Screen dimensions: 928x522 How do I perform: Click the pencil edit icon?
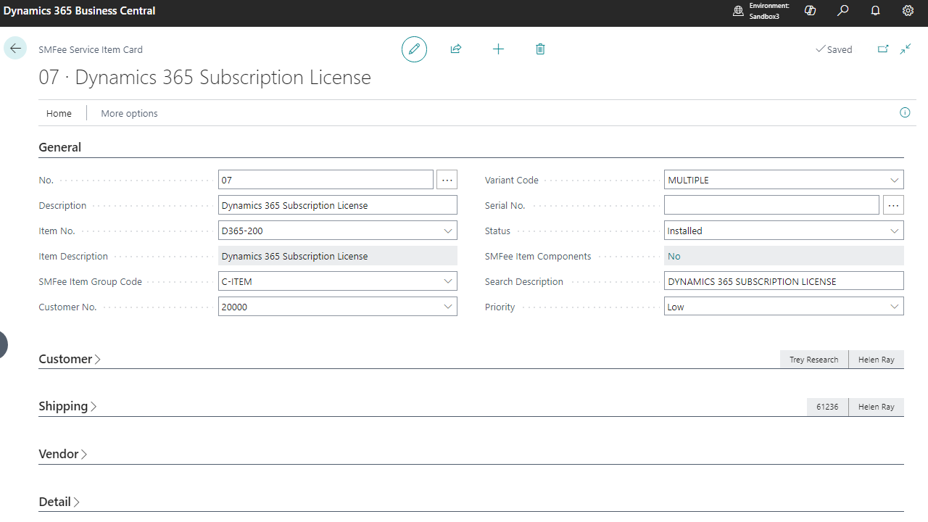click(x=414, y=49)
